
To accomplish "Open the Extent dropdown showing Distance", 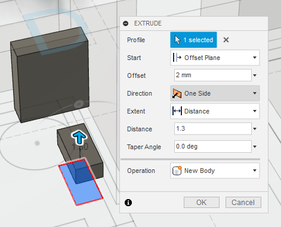I will point(215,111).
